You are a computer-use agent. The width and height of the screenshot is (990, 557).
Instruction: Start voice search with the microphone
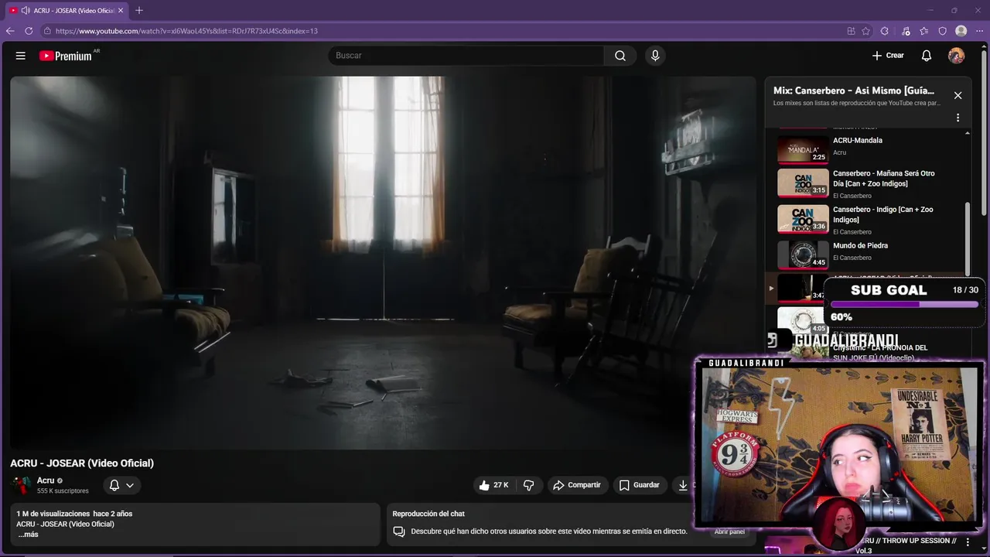tap(655, 56)
